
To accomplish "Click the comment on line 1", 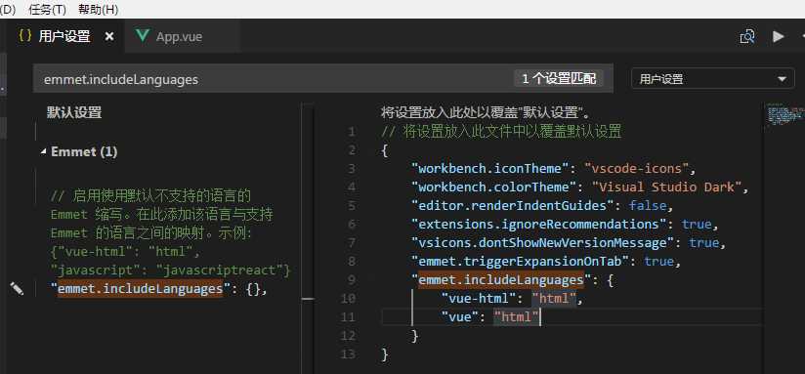I will (501, 132).
